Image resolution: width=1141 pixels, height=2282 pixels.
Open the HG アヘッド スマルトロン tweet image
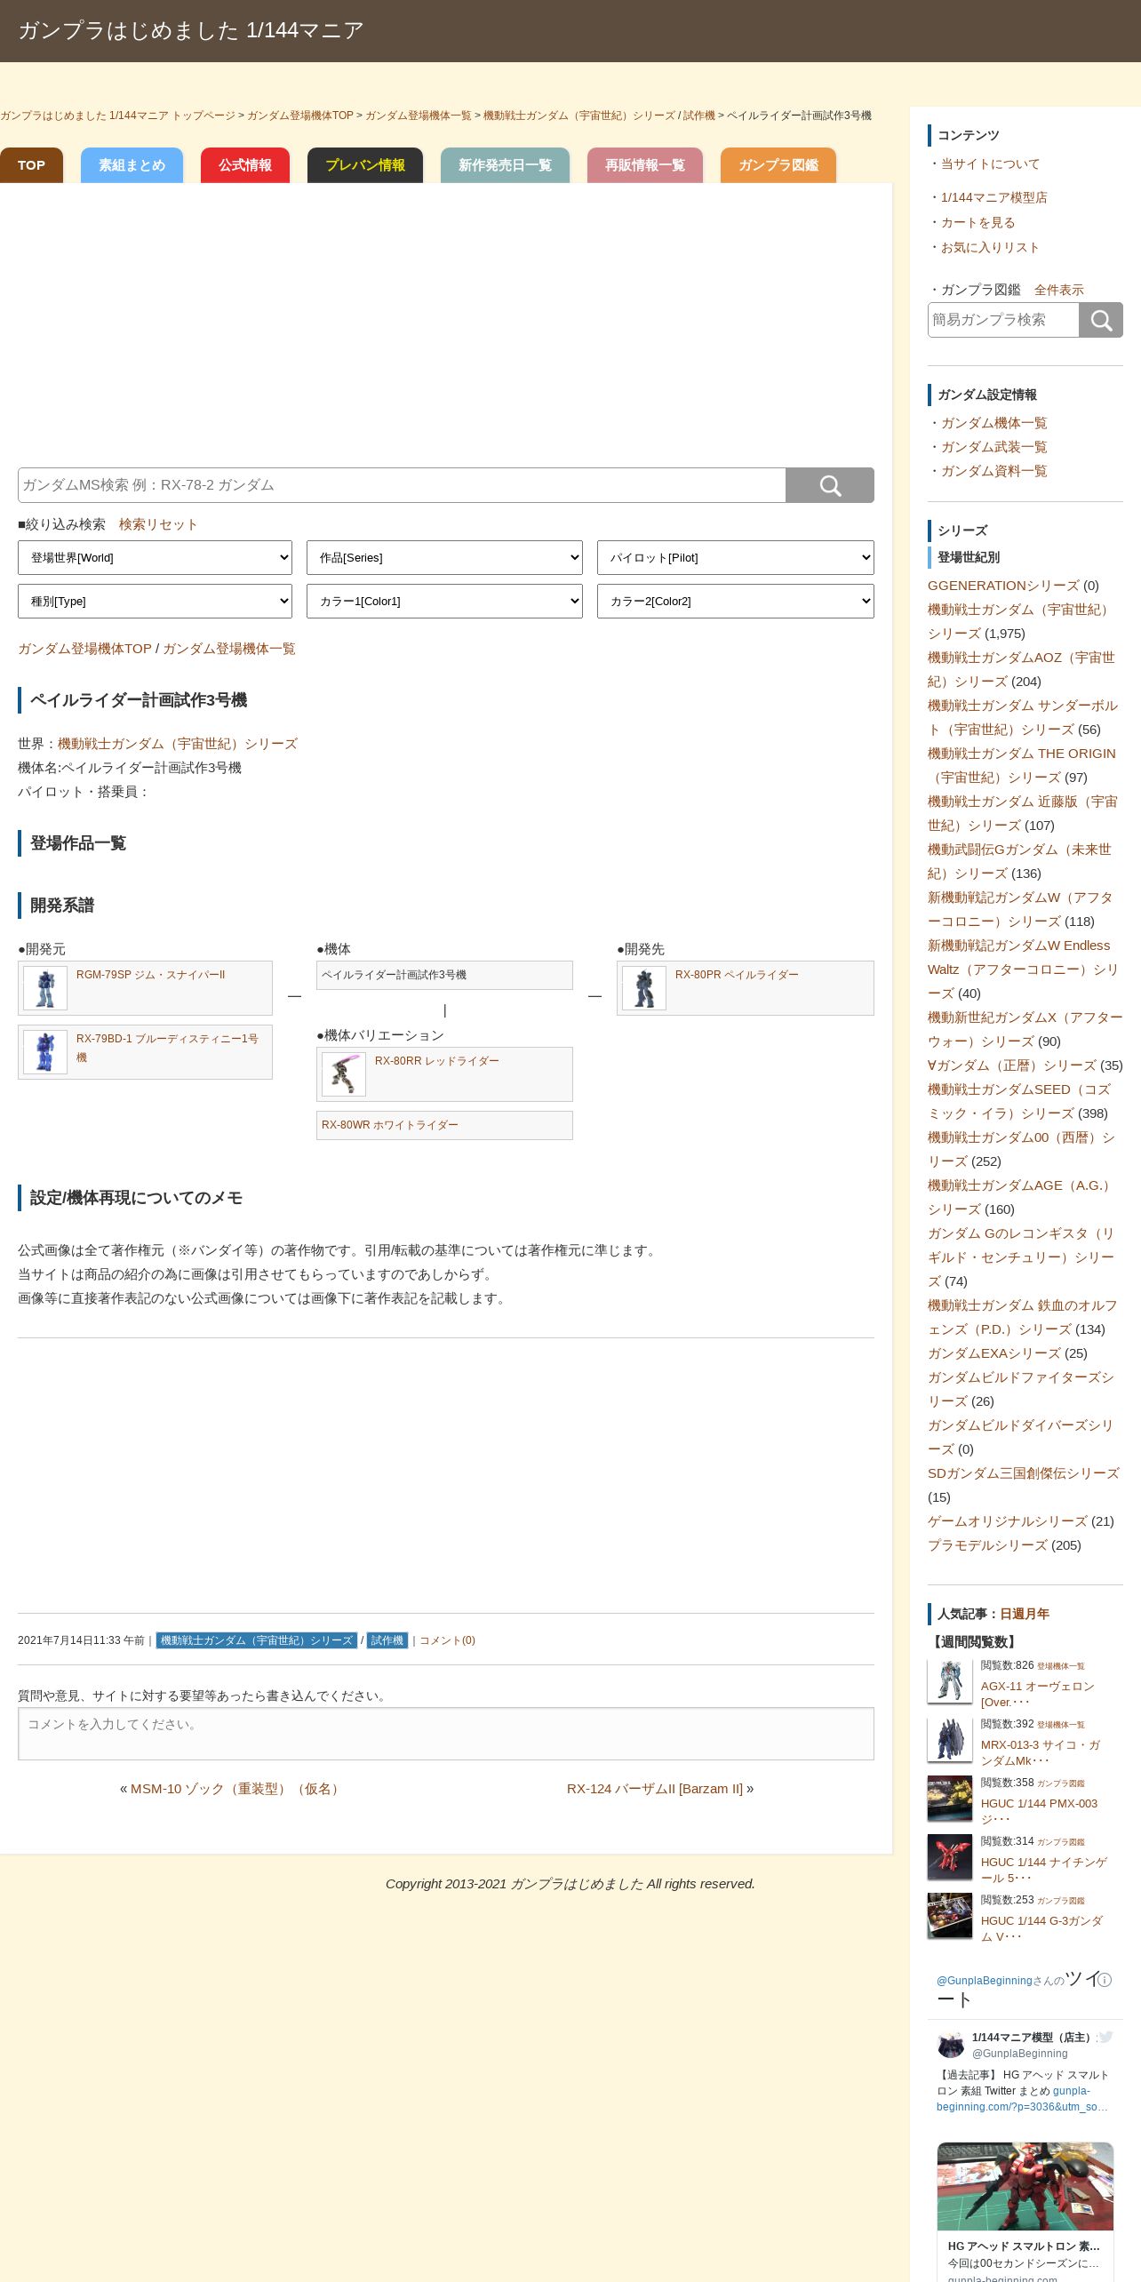pyautogui.click(x=1025, y=2186)
